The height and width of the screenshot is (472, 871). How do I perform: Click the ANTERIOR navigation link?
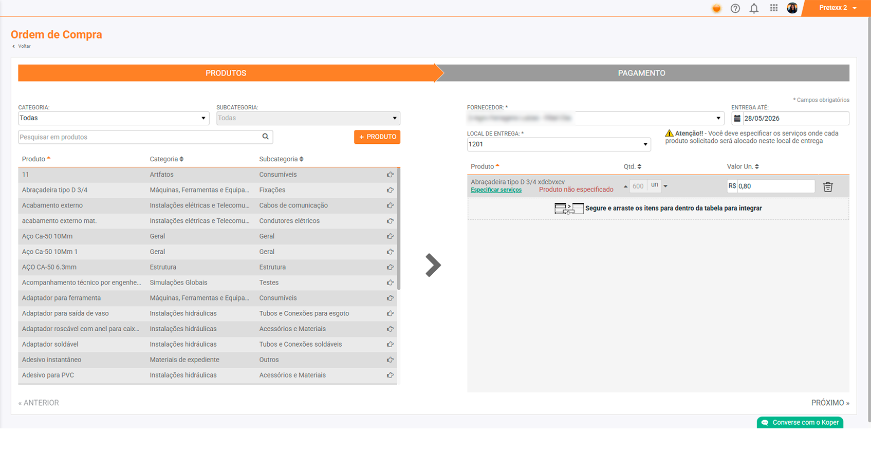pos(39,403)
